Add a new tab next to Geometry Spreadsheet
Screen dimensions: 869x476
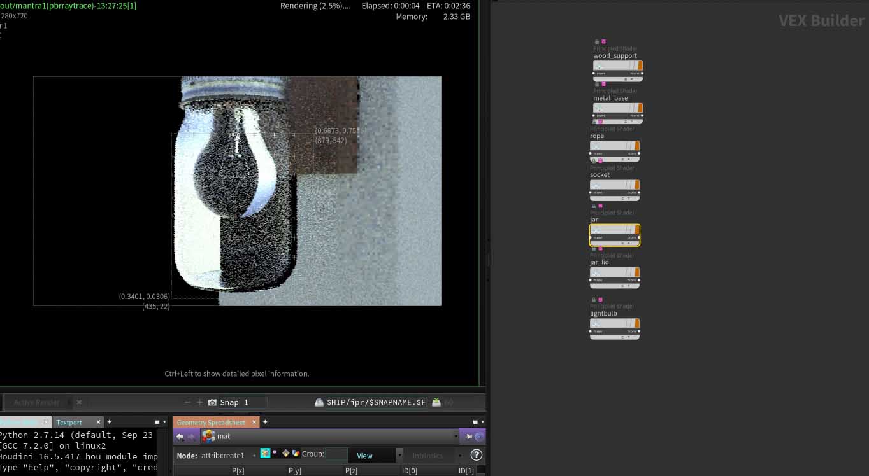pyautogui.click(x=265, y=422)
